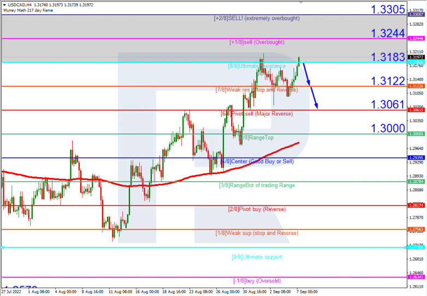Click the 18 Aug 16:00 time label

174,292
